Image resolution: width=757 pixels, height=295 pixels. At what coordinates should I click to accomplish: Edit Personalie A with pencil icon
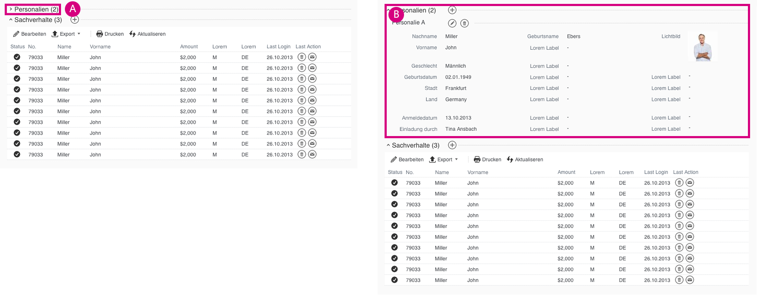tap(452, 23)
